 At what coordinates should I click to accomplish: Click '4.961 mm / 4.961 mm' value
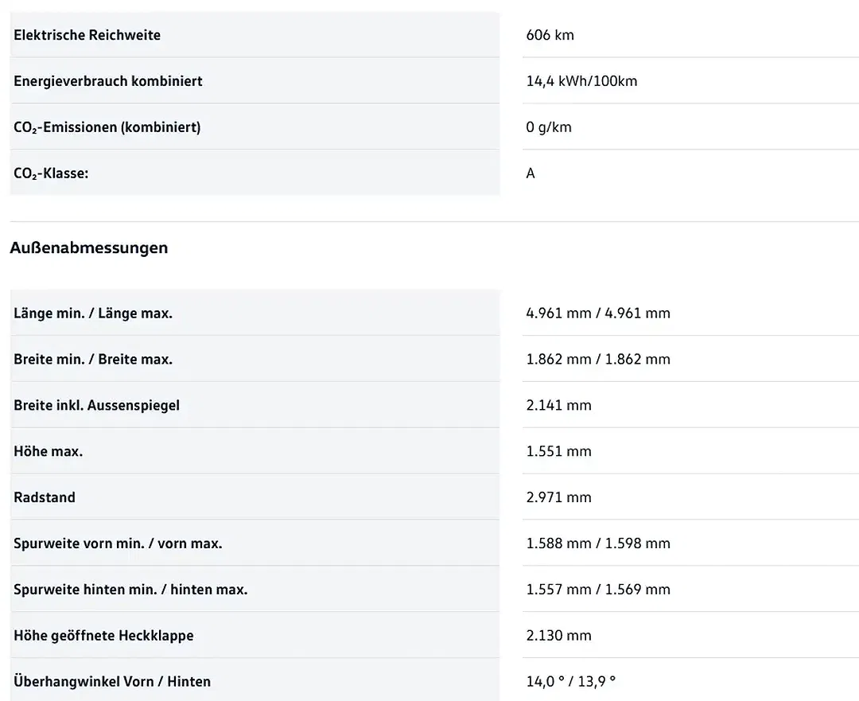click(x=598, y=313)
